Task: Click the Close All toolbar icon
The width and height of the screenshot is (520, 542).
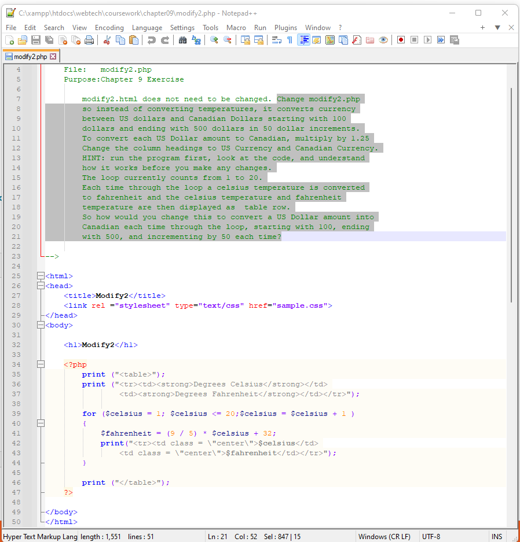Action: [76, 40]
